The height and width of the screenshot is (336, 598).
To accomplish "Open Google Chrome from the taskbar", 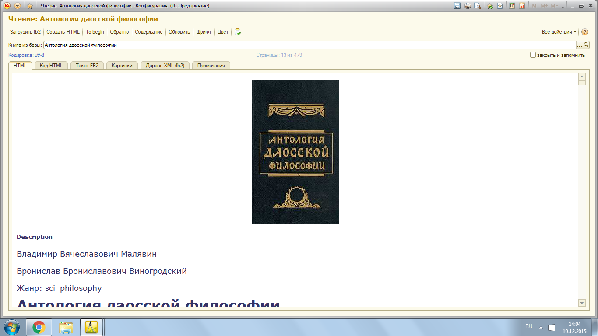I will [39, 327].
